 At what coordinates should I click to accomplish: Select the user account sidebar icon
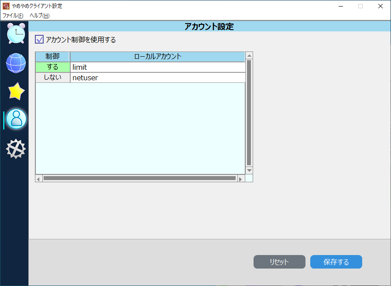click(16, 119)
